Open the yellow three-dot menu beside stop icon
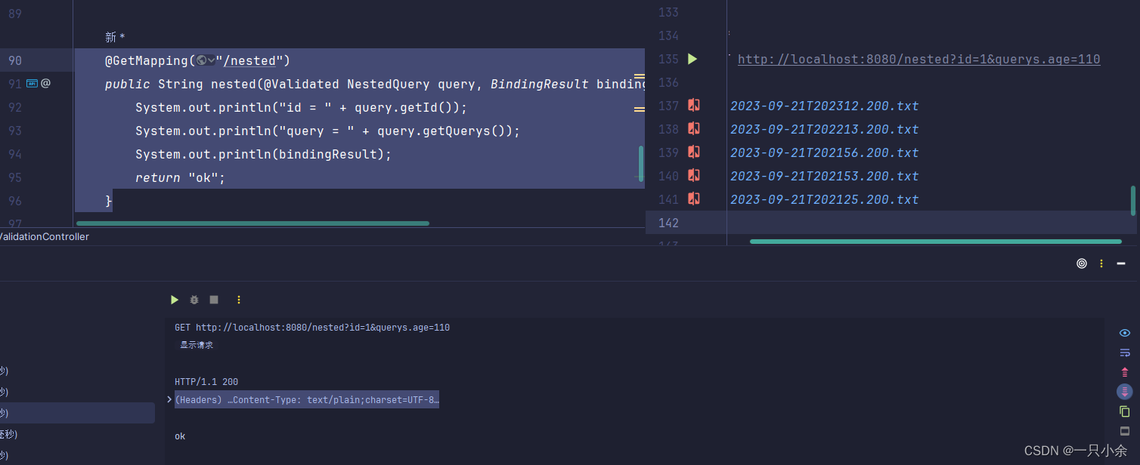Viewport: 1140px width, 465px height. point(239,300)
